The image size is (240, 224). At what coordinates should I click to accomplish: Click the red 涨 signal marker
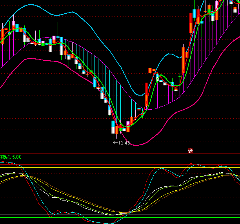(x=191, y=150)
